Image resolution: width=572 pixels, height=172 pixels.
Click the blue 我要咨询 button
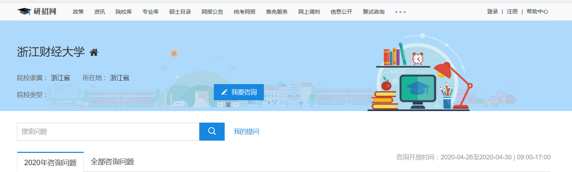(239, 92)
